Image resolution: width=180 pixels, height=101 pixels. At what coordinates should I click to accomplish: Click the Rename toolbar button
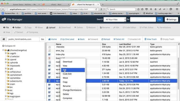105,27
